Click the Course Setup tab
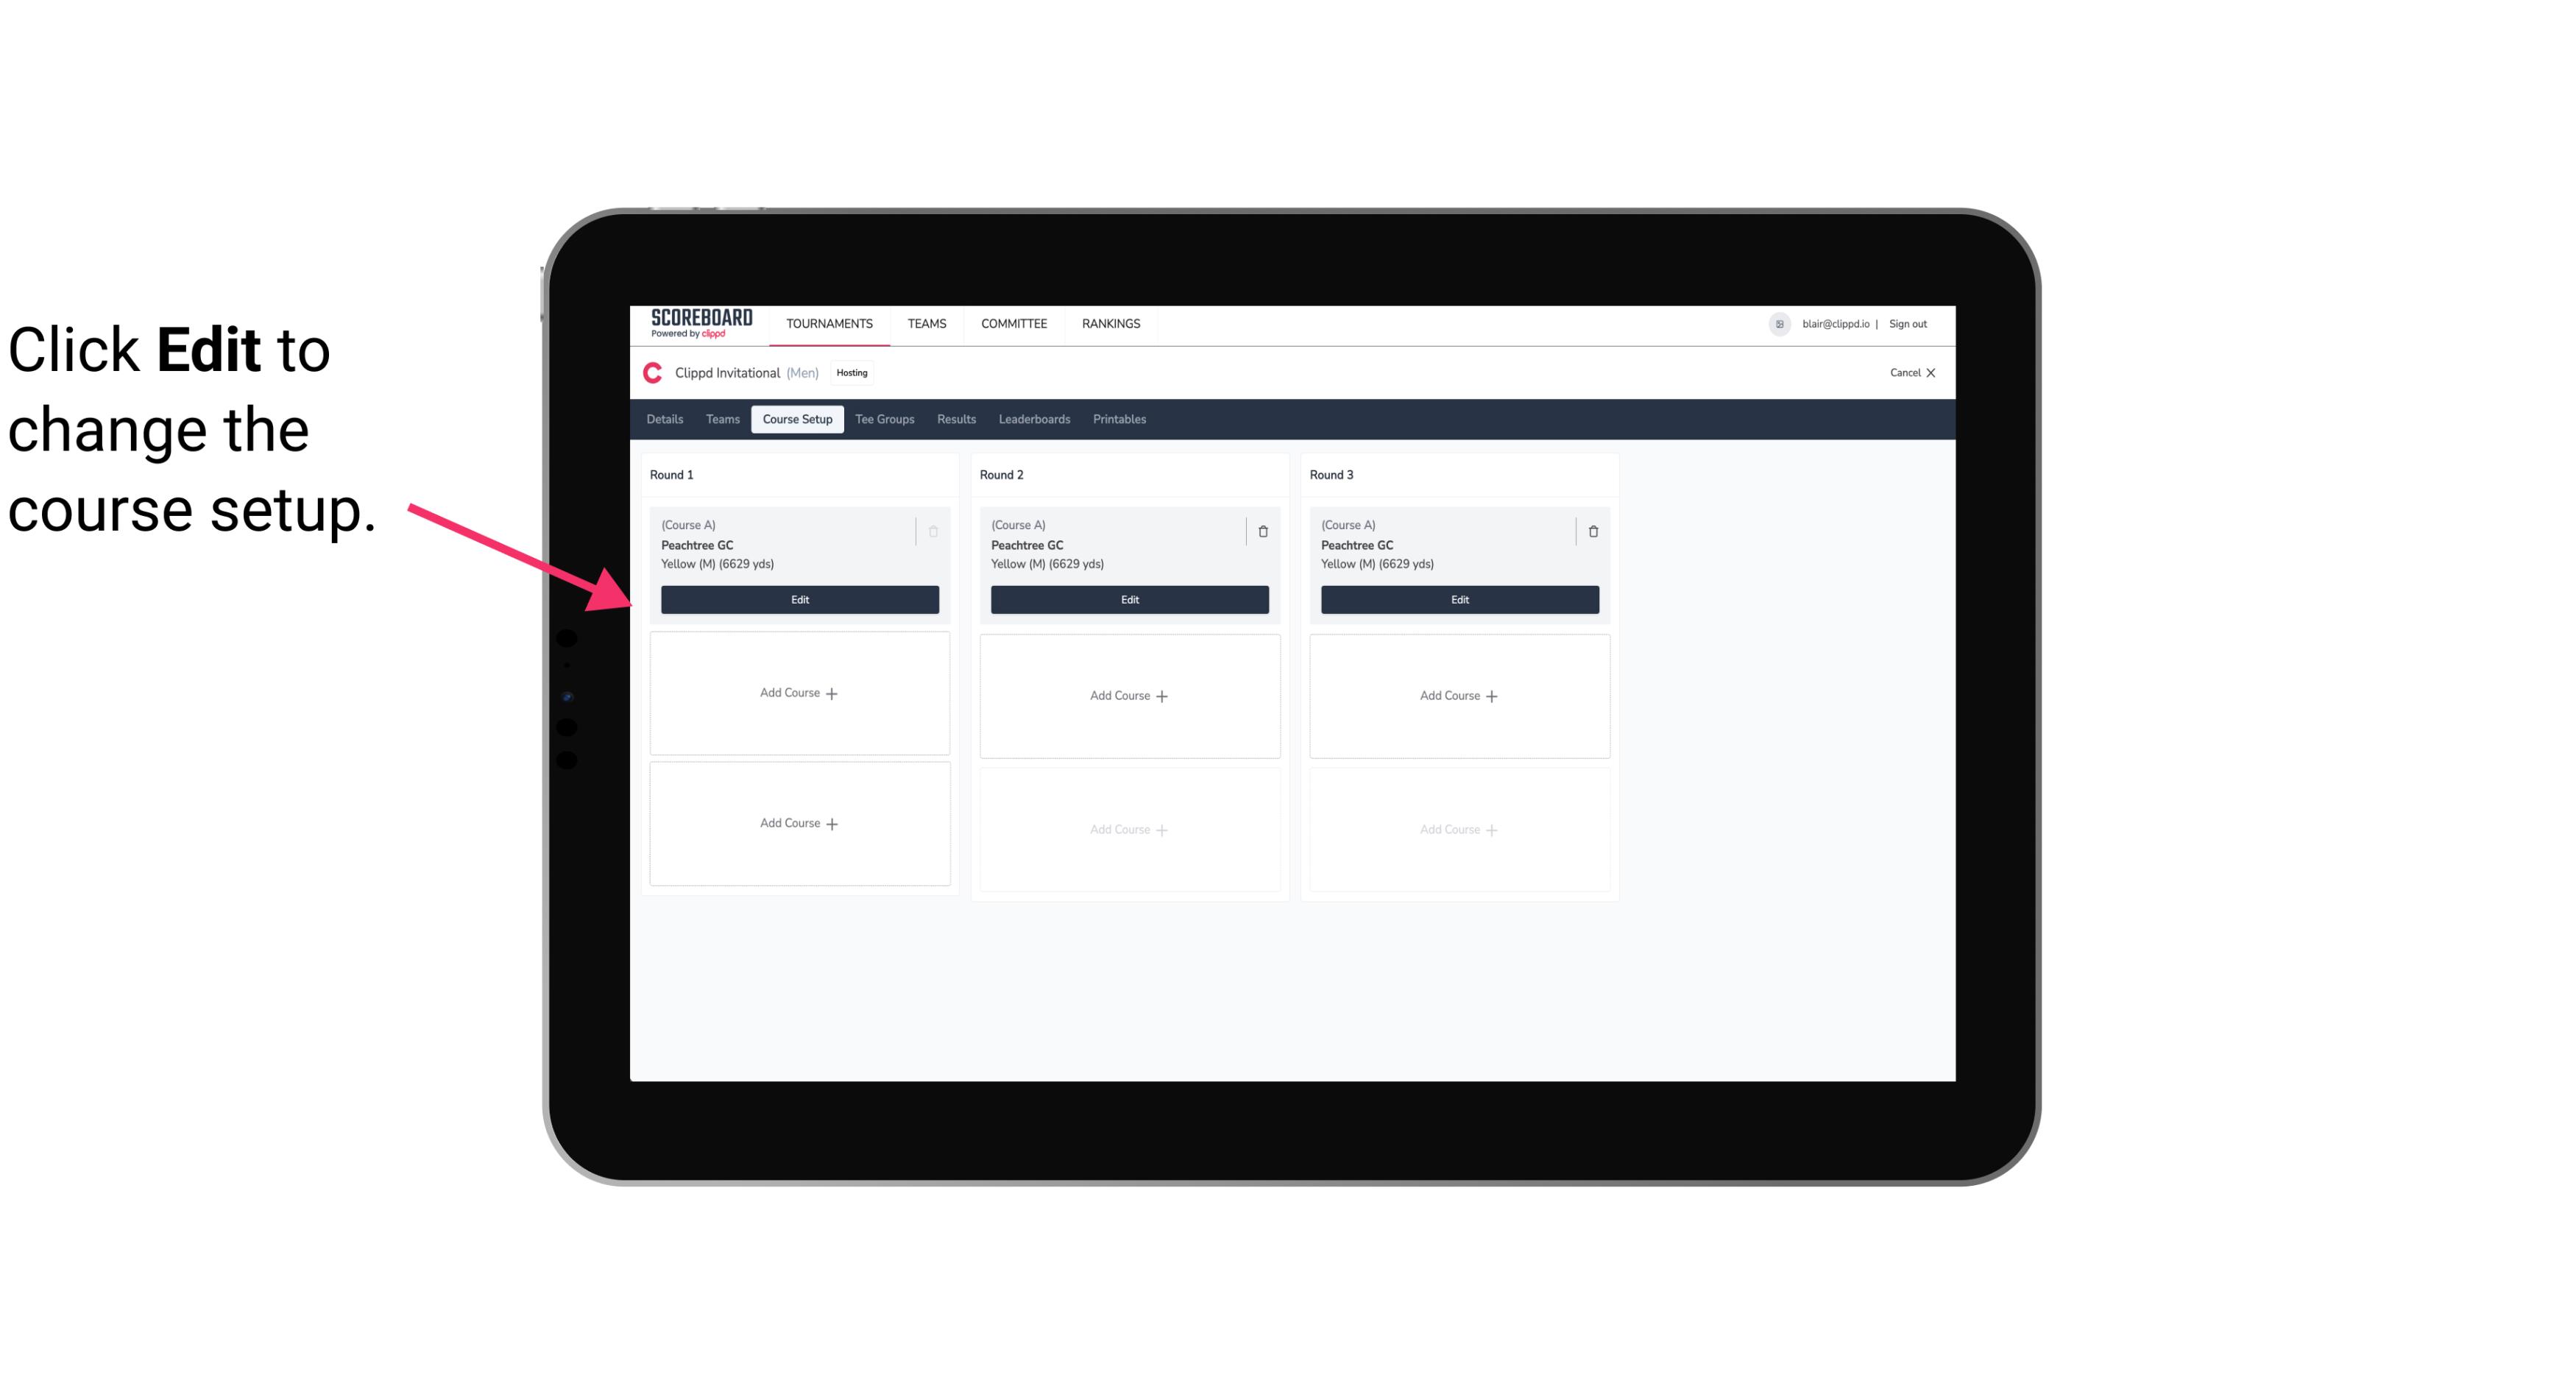 tap(795, 418)
